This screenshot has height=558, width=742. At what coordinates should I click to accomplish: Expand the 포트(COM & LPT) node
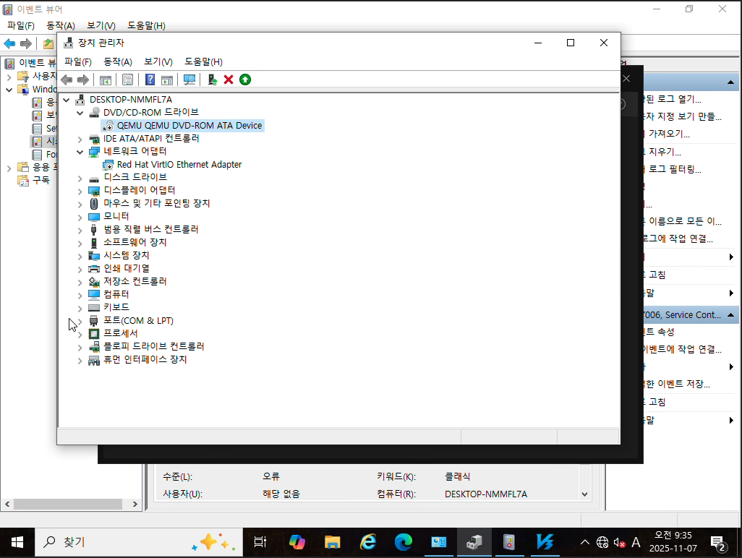point(80,321)
